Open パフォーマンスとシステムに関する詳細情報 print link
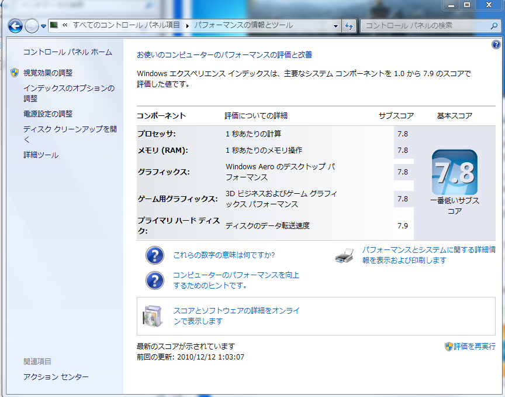Viewport: 505px width, 397px height. click(428, 255)
